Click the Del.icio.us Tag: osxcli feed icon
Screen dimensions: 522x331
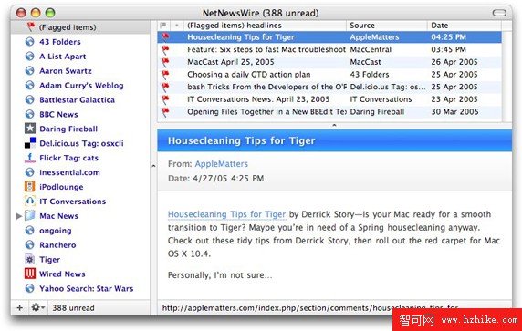click(x=30, y=143)
